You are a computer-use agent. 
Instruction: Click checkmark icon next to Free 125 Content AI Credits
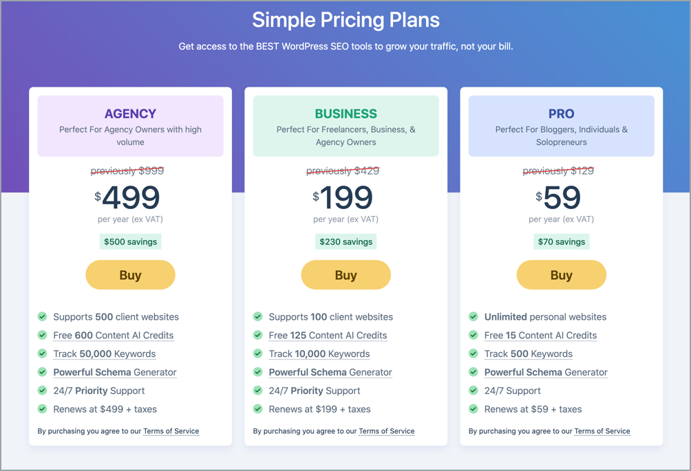tap(258, 335)
